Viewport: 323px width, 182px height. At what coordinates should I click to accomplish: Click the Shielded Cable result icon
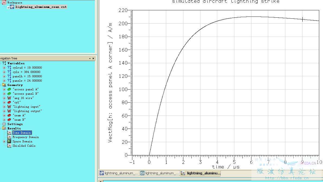(9, 146)
